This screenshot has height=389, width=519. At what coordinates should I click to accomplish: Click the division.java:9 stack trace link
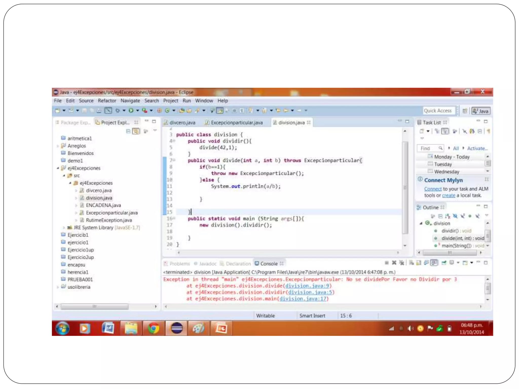point(307,286)
